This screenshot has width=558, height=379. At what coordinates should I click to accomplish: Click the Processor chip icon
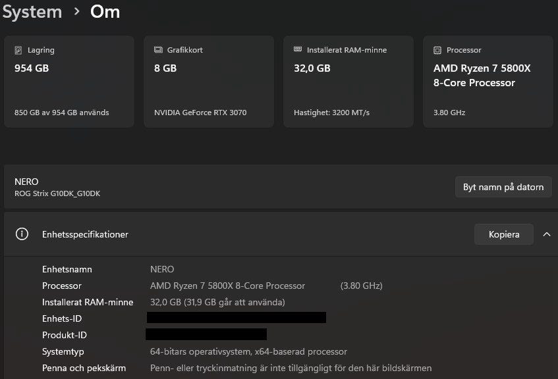pos(437,50)
